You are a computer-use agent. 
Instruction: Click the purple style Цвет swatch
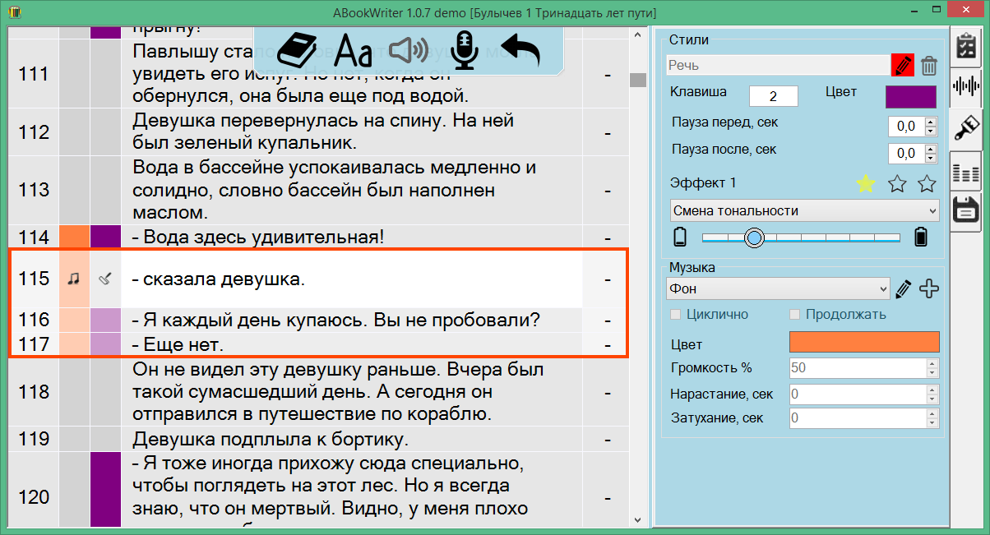910,97
